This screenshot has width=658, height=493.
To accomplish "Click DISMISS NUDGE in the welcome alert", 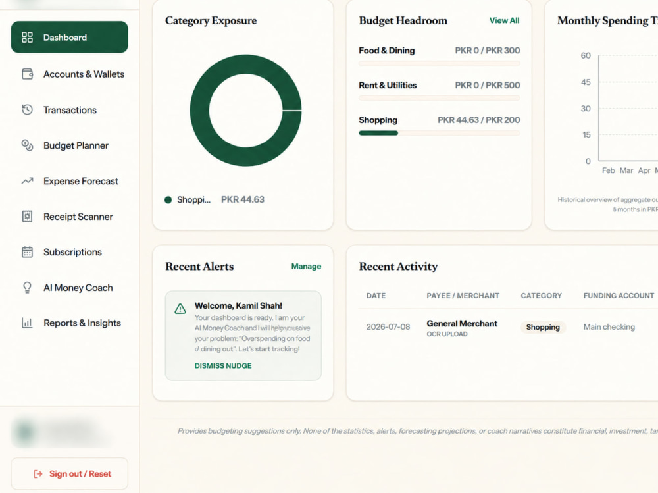I will 223,366.
